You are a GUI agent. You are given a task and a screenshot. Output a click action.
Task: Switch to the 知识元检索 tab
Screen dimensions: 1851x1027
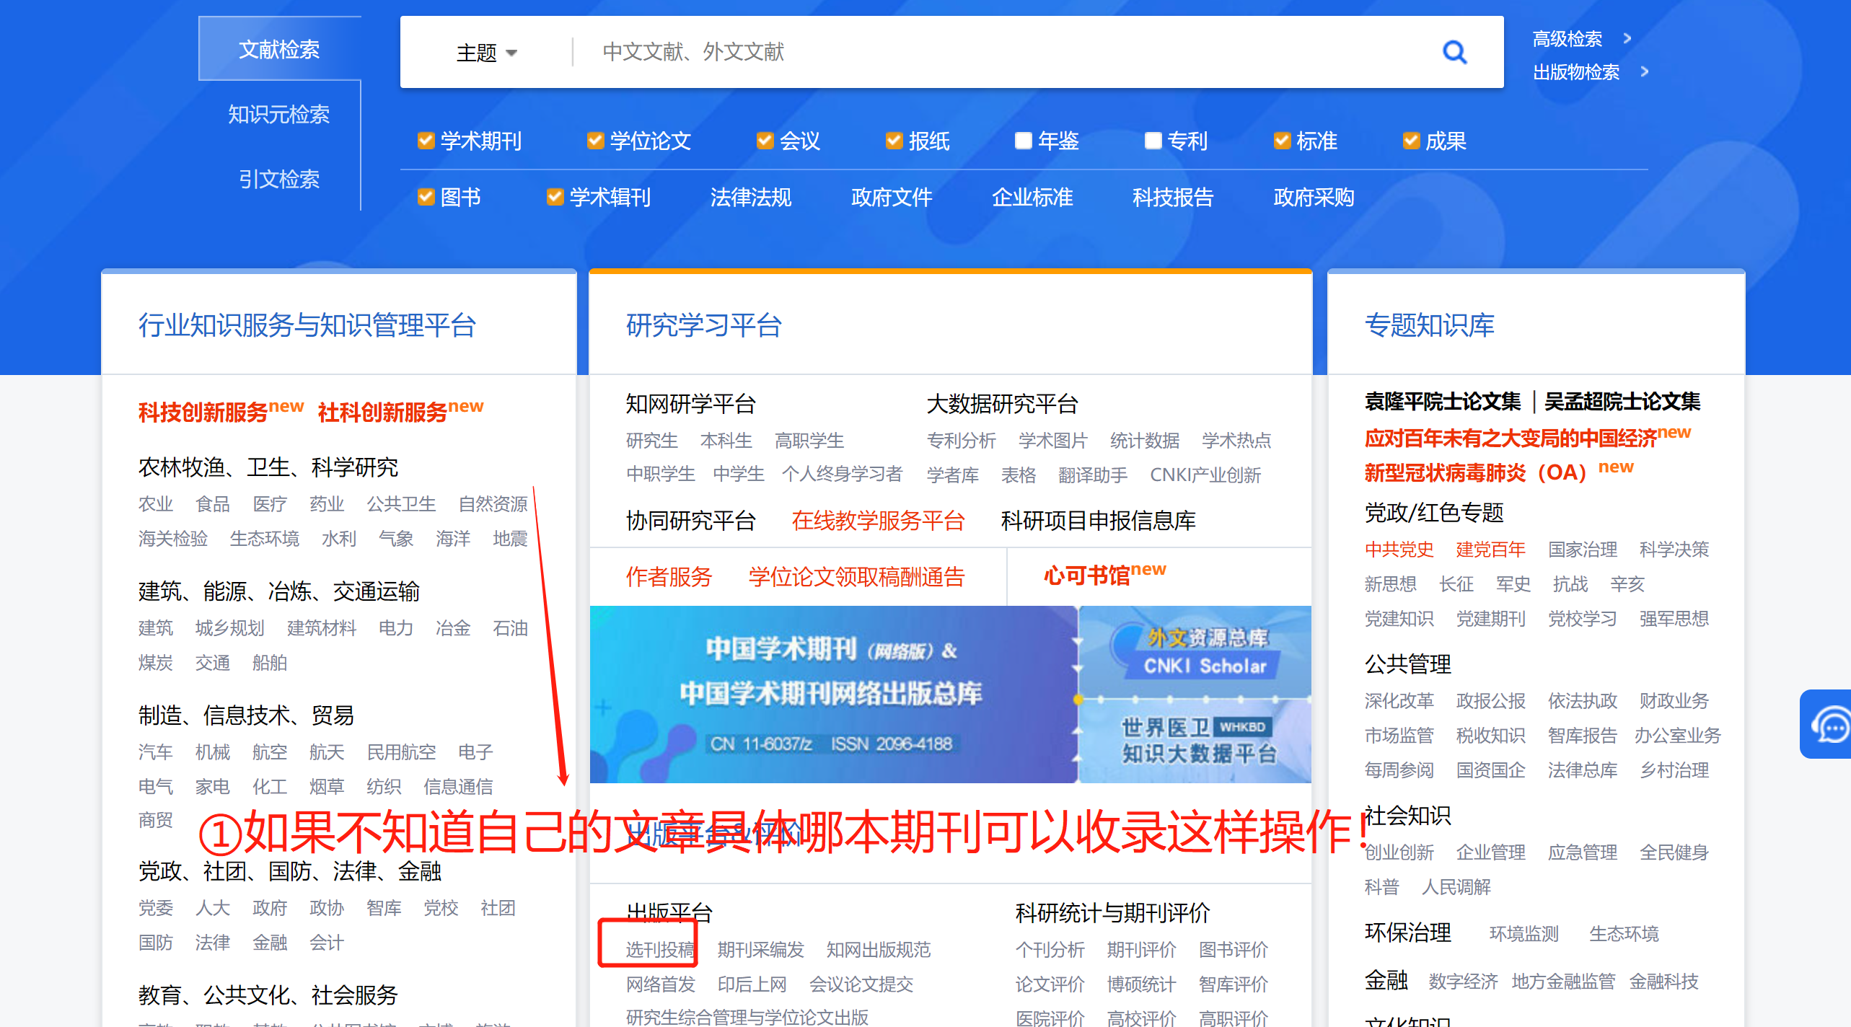click(279, 114)
